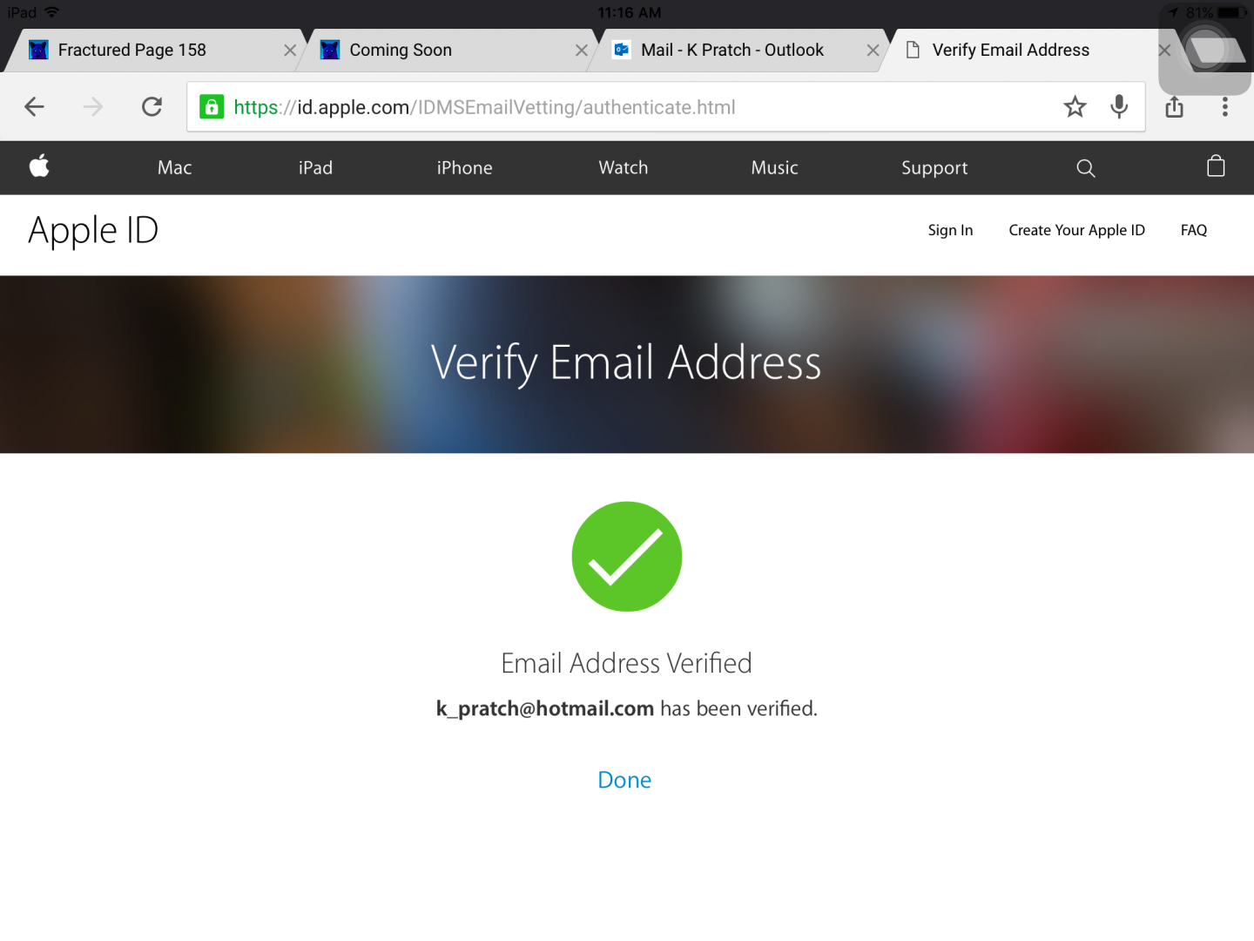Open the Support menu item
The image size is (1254, 941).
[x=934, y=168]
